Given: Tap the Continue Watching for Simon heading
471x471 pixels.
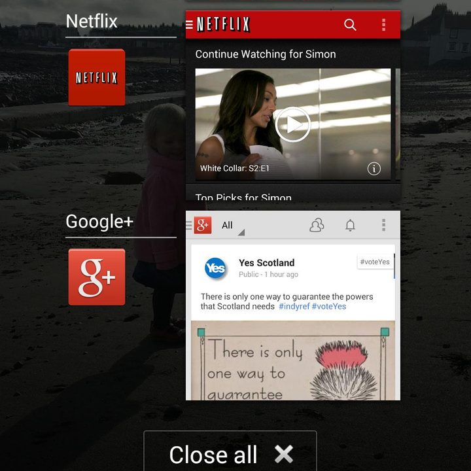Looking at the screenshot, I should [266, 54].
